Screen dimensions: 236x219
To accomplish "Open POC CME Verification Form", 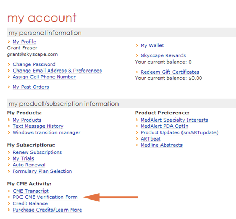I will tap(45, 197).
